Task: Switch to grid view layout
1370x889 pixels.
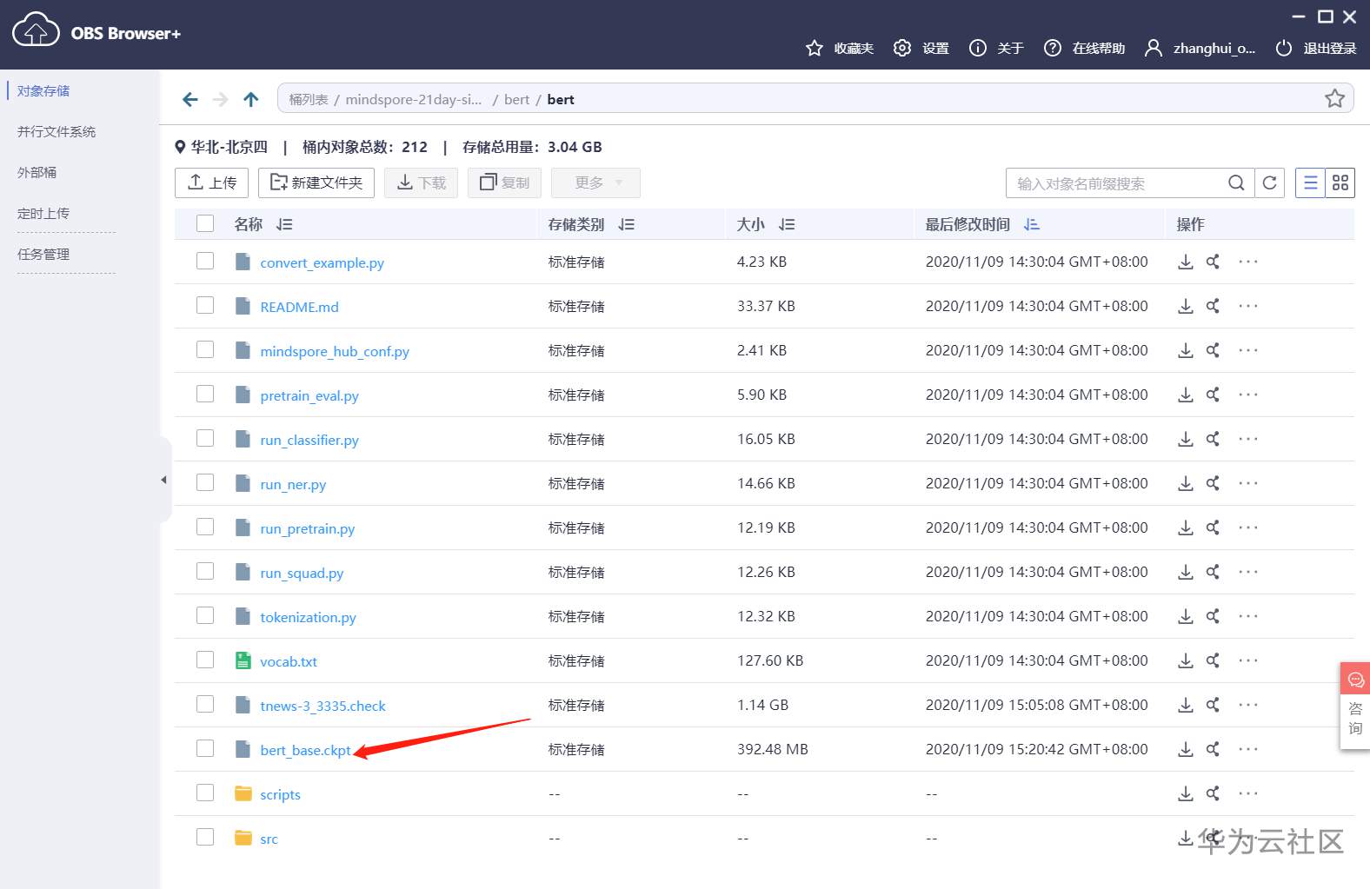Action: pos(1340,182)
